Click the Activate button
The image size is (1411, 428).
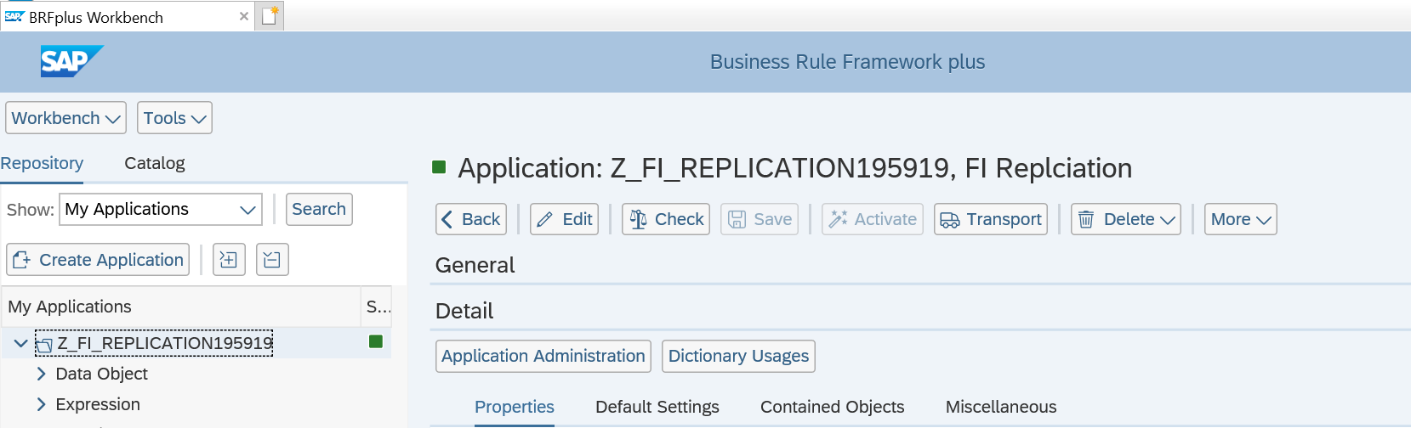coord(873,219)
